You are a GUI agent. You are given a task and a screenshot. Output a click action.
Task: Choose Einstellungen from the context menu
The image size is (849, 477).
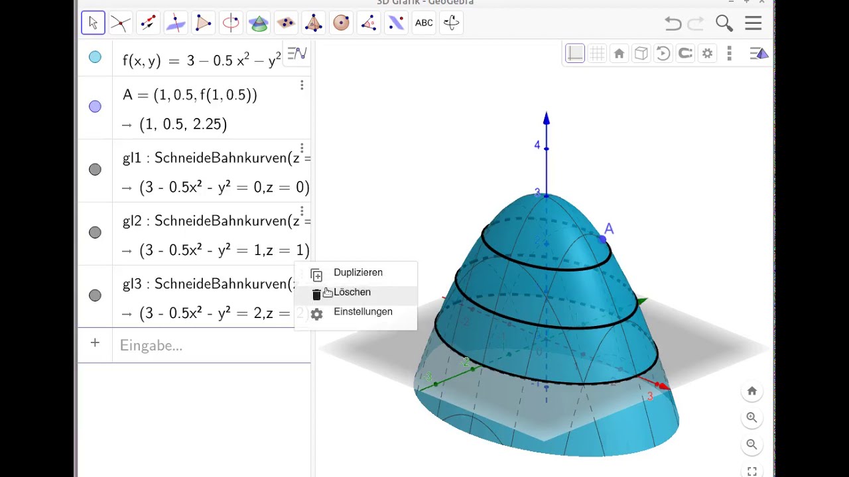click(356, 312)
